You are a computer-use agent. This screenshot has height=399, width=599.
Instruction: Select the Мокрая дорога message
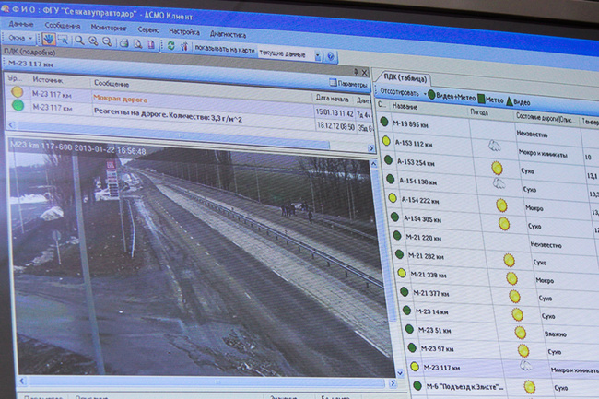tap(121, 100)
